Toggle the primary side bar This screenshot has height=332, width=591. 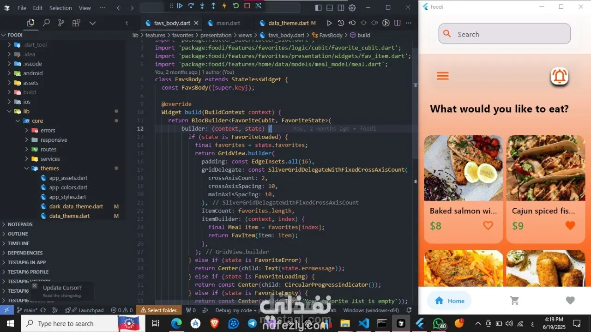tap(319, 8)
